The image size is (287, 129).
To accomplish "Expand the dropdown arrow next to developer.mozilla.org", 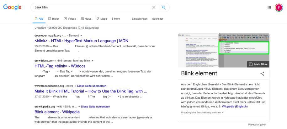I will click(x=81, y=36).
